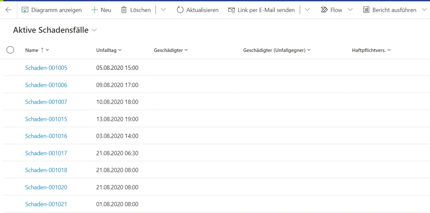Click the back arrow icon
430x213 pixels.
click(8, 10)
